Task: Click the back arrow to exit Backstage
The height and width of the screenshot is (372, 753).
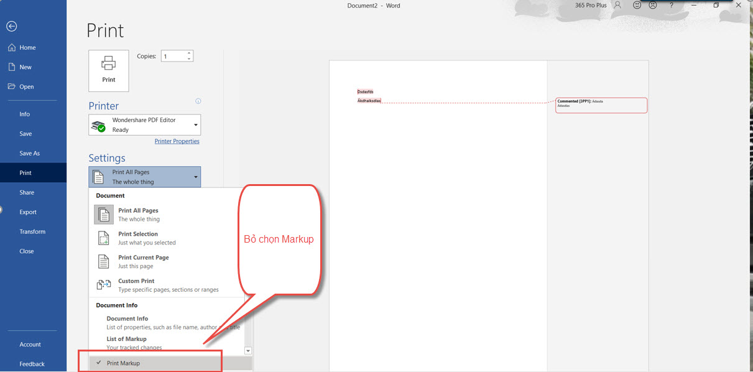Action: (11, 26)
